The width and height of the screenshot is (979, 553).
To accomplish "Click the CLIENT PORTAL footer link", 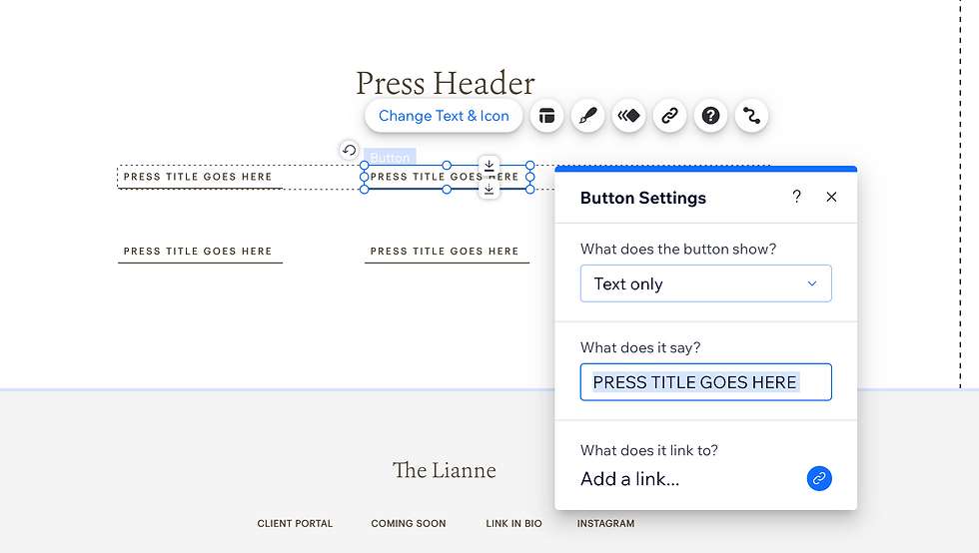I will point(295,524).
